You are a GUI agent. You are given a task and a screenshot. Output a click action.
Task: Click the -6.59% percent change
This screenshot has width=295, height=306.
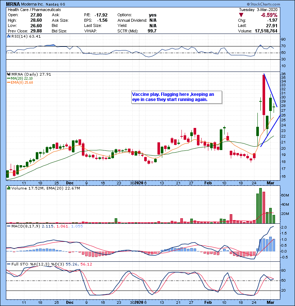[269, 15]
